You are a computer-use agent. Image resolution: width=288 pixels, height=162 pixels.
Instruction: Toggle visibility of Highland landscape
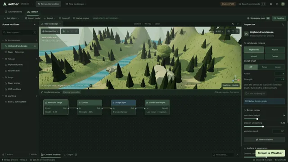point(35,46)
